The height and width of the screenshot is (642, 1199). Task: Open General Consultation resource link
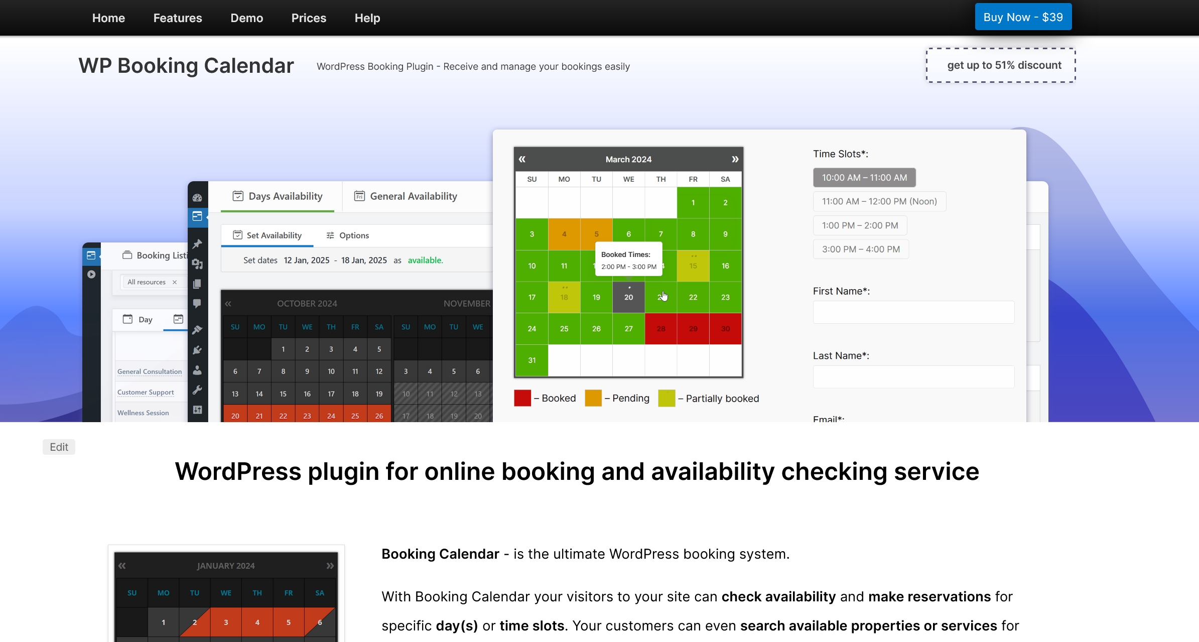tap(150, 371)
